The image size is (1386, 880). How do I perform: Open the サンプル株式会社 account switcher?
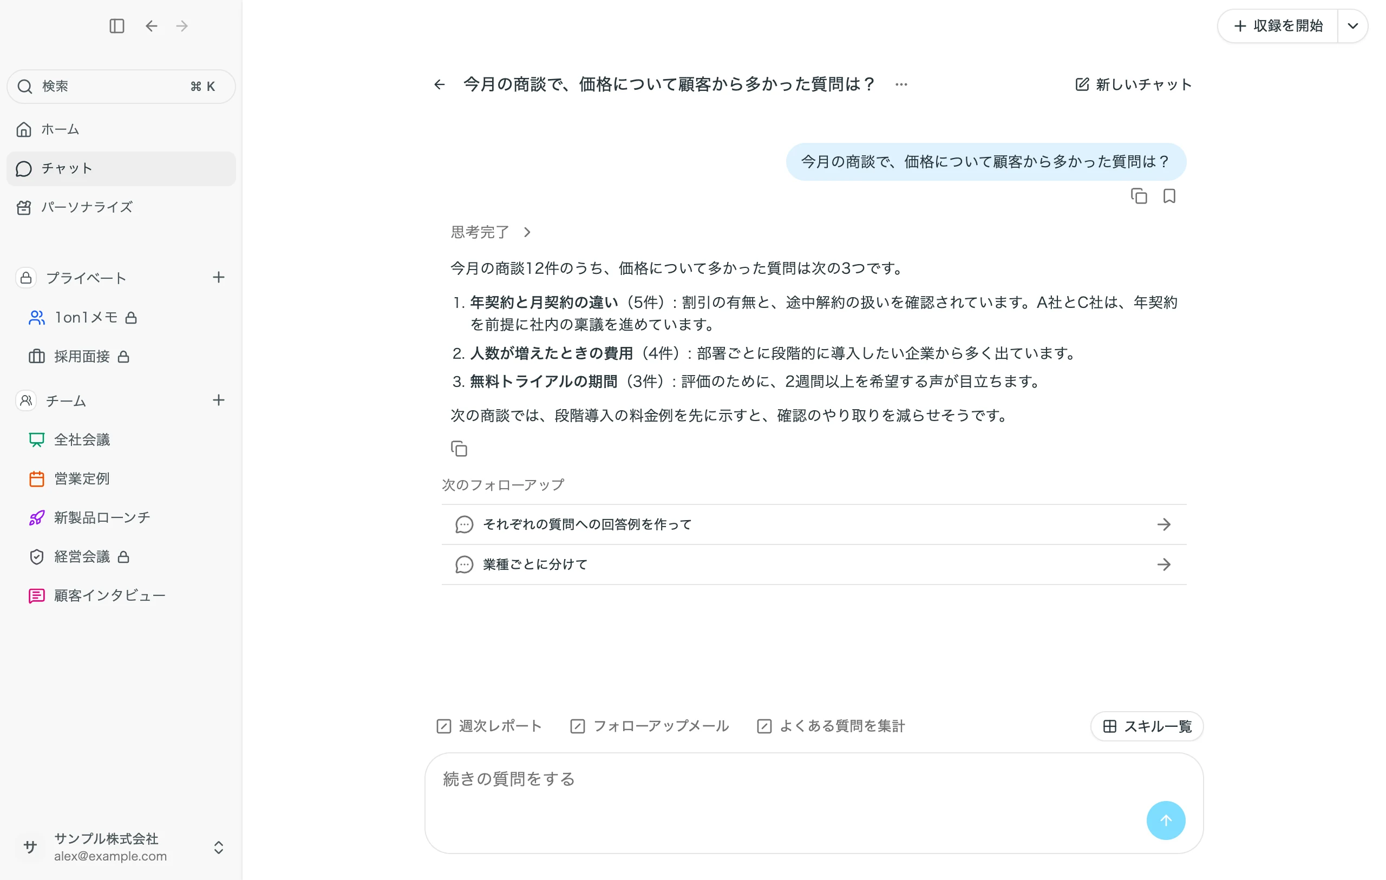[121, 846]
